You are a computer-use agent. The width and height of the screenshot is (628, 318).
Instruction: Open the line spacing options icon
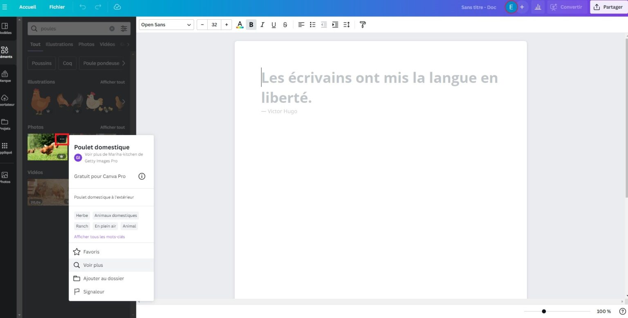click(346, 25)
